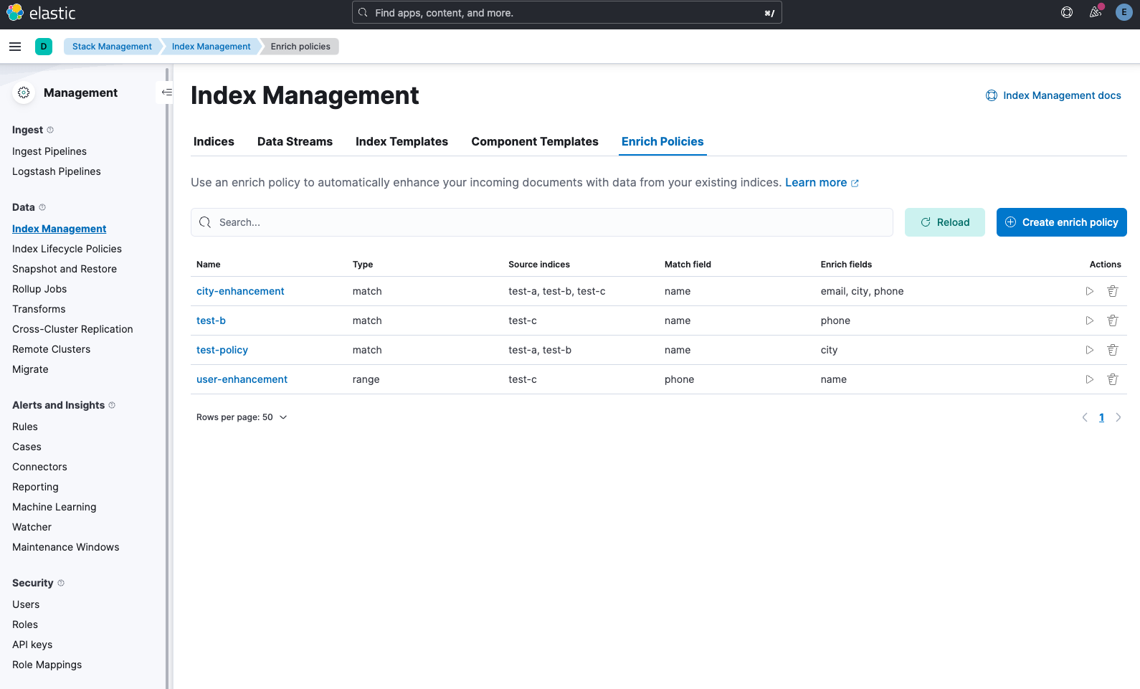Delete the user-enhancement policy via trash icon
The height and width of the screenshot is (689, 1140).
pos(1112,379)
